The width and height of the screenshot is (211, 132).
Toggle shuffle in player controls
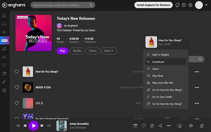49,126
